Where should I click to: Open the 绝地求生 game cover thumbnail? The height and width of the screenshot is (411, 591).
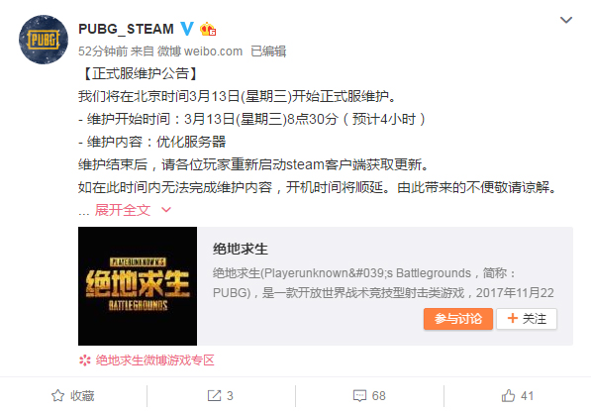point(138,286)
